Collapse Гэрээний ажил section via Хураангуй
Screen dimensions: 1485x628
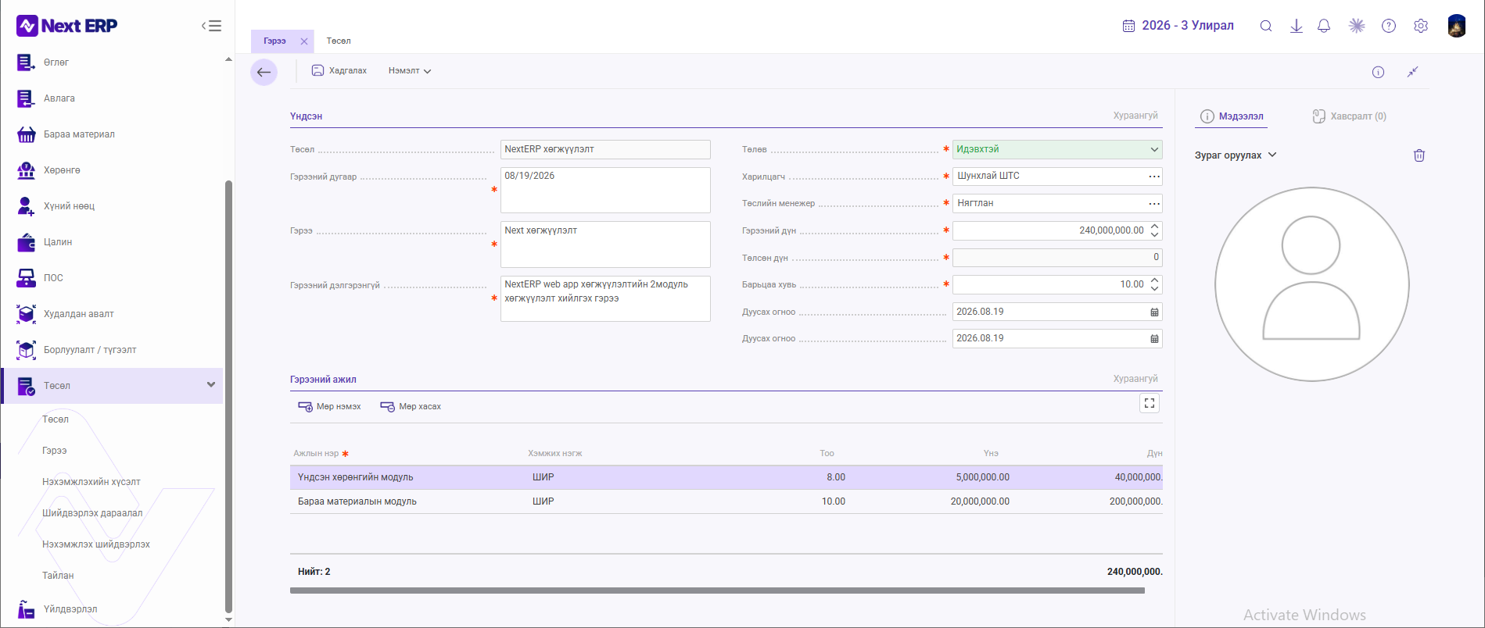coord(1135,379)
